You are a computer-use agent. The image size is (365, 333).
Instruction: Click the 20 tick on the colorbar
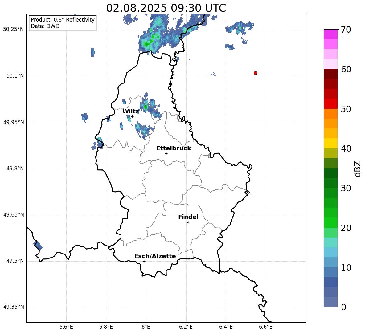pyautogui.click(x=346, y=228)
